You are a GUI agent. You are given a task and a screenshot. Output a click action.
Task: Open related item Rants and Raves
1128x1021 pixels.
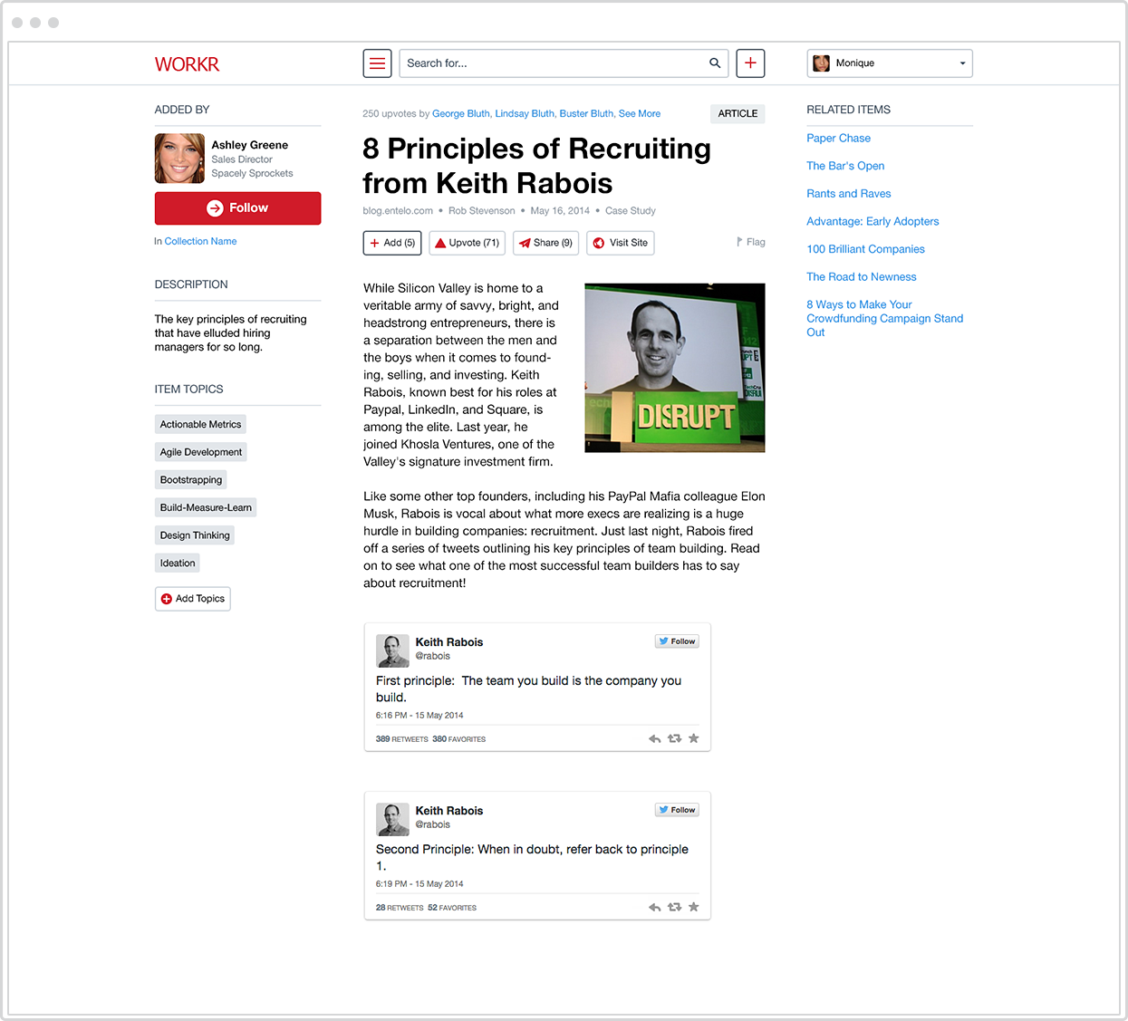[849, 194]
